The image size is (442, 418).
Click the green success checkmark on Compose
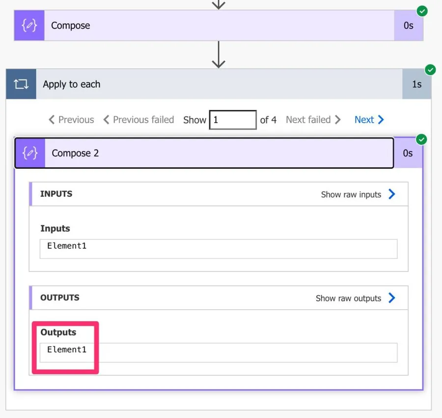pyautogui.click(x=422, y=11)
